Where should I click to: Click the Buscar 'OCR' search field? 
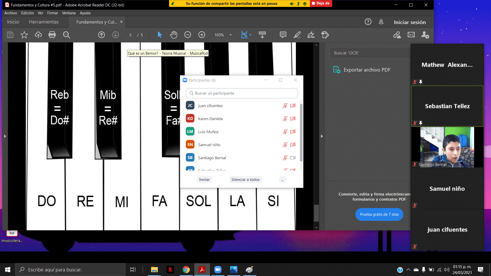(370, 53)
